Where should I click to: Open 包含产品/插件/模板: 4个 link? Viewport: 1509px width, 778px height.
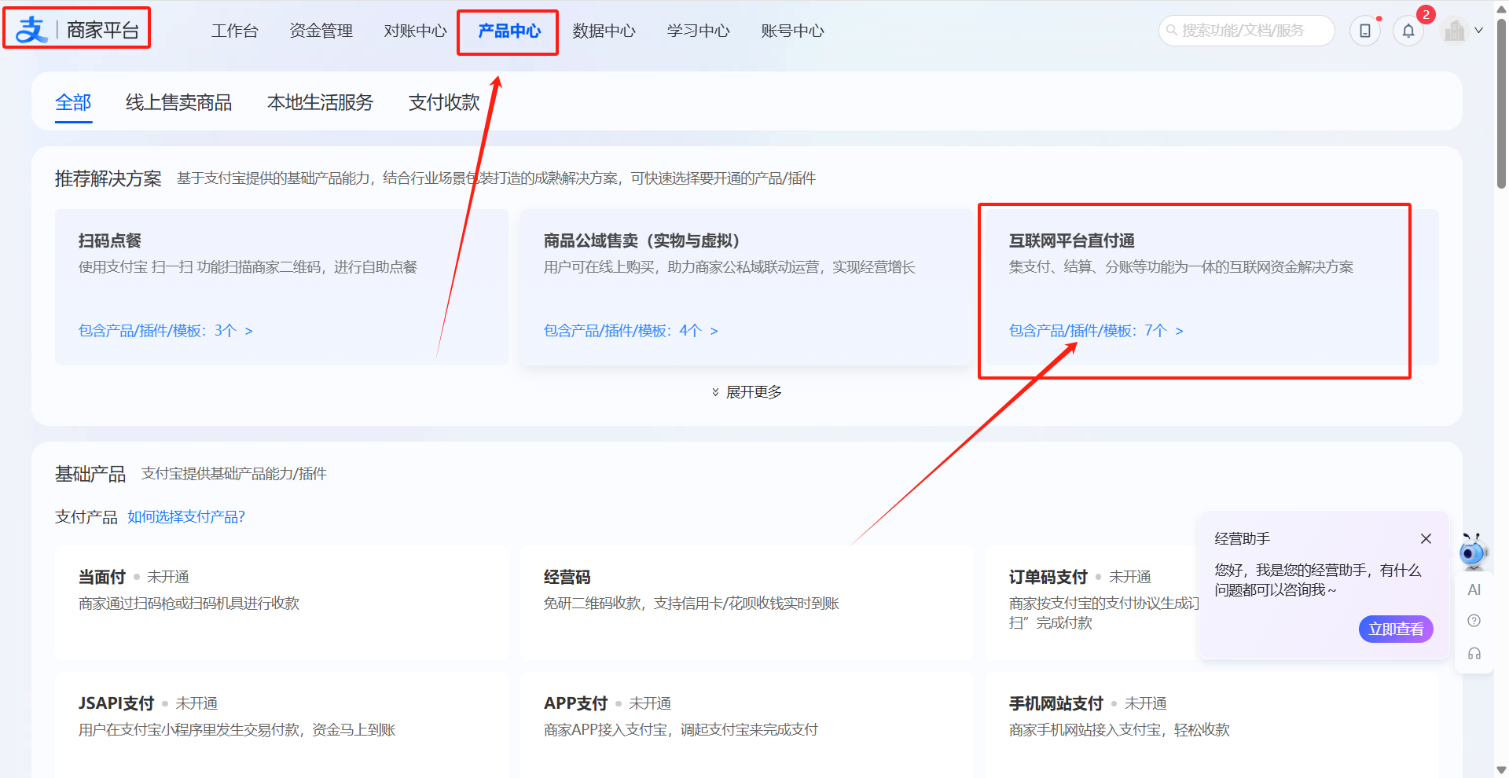coord(630,331)
